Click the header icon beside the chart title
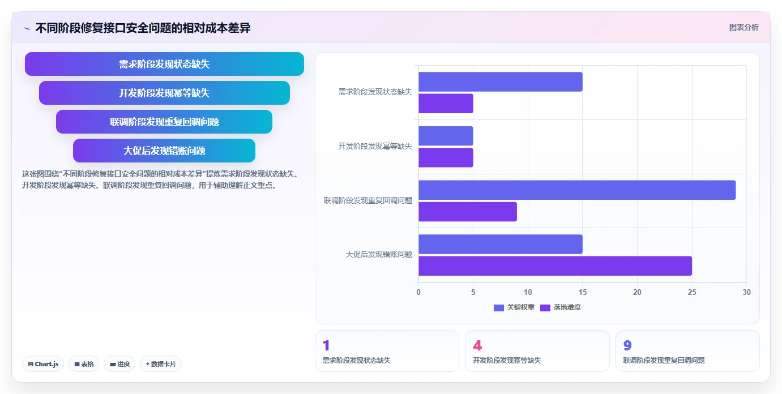The width and height of the screenshot is (782, 394). [27, 28]
